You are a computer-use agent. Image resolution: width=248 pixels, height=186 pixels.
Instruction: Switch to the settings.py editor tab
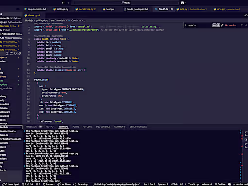coord(61,9)
